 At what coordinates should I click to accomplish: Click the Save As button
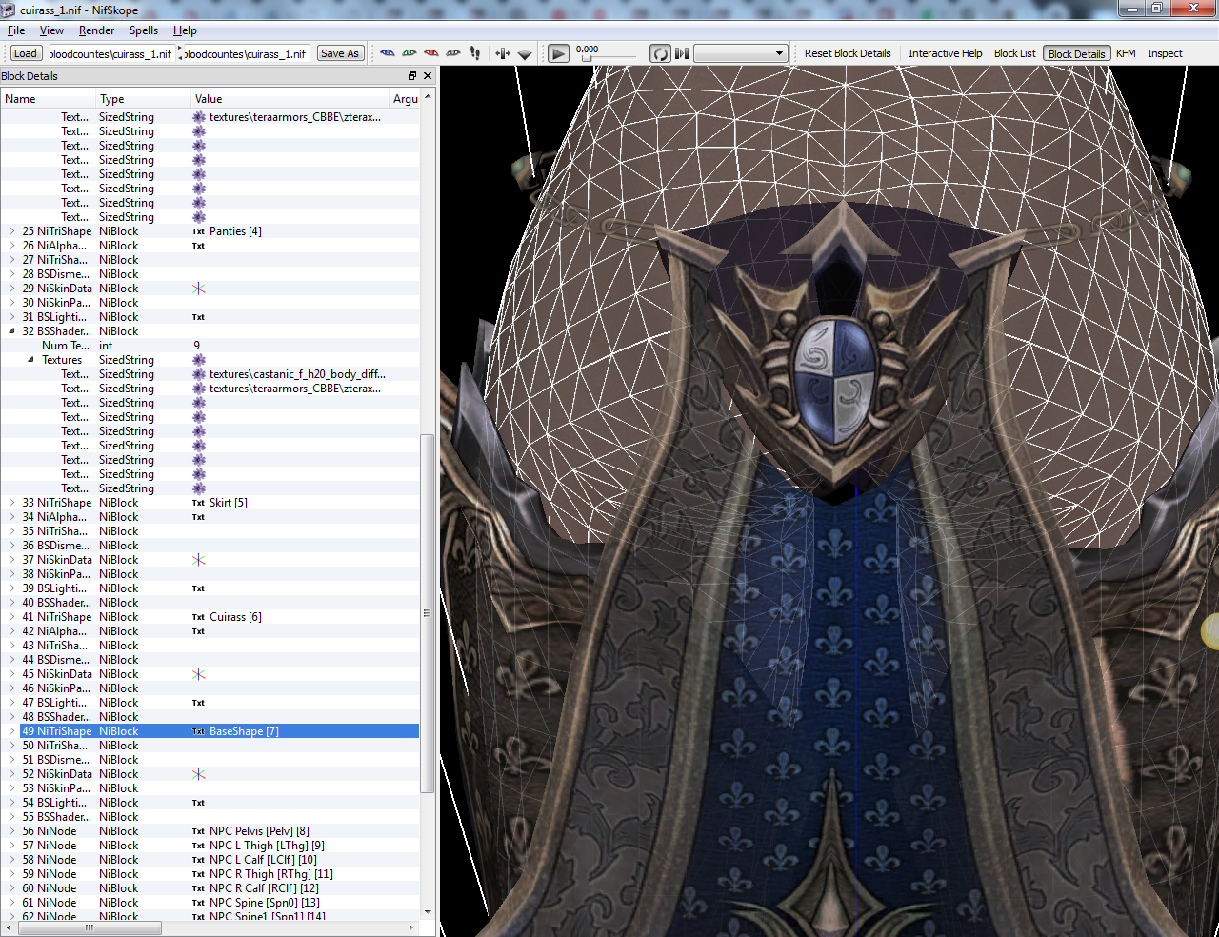(x=340, y=53)
